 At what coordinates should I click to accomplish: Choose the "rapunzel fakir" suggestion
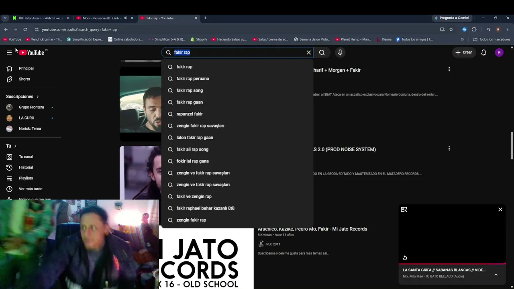[x=237, y=114]
